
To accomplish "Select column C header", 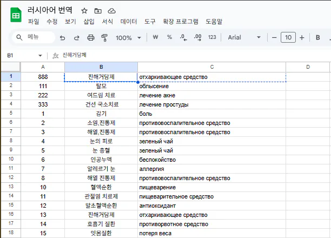I will pos(211,67).
